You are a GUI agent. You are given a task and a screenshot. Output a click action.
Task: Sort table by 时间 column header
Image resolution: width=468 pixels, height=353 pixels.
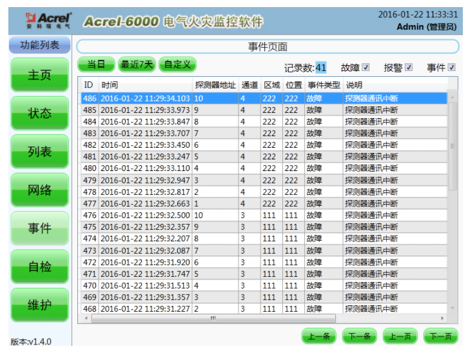(x=145, y=85)
